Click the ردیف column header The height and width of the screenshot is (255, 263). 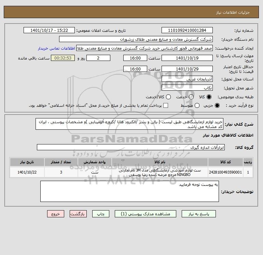(x=248, y=162)
